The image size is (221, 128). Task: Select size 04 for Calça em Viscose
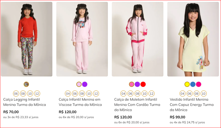click(68, 93)
